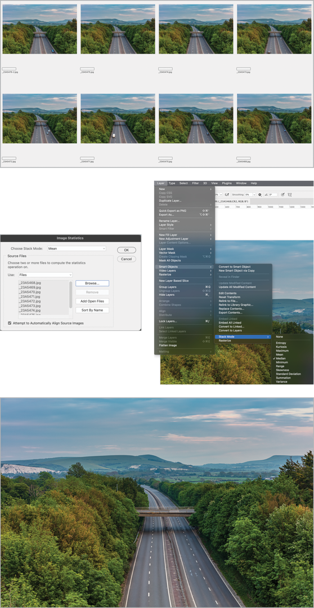Image resolution: width=314 pixels, height=608 pixels.
Task: Open the Window menu
Action: [241, 183]
